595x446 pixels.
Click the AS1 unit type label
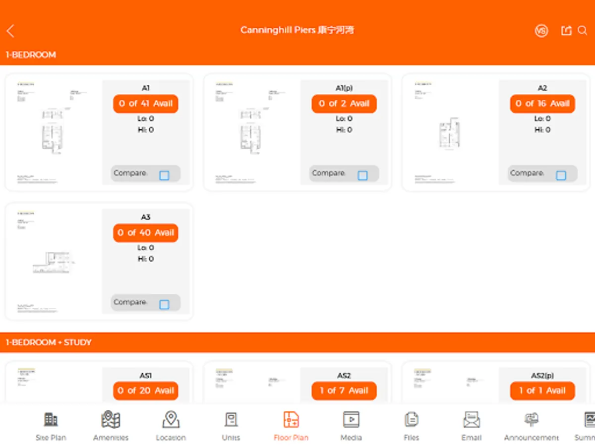145,376
